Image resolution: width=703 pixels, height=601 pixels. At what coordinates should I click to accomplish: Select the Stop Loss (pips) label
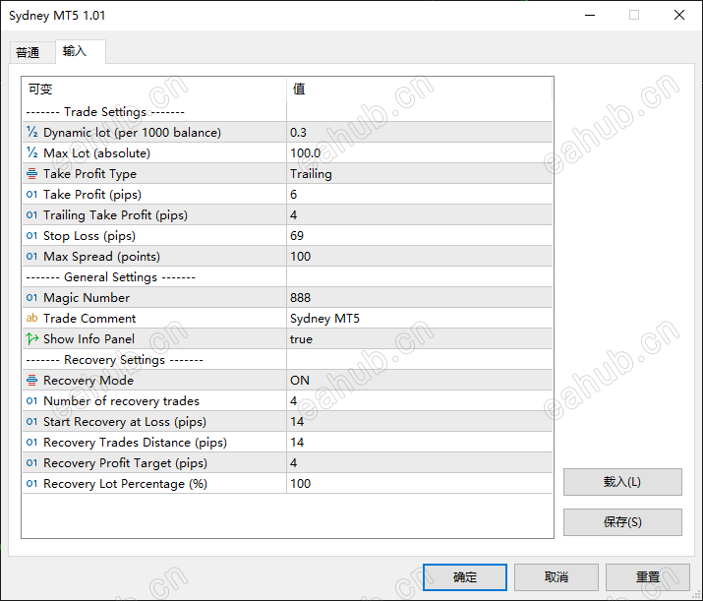click(89, 235)
